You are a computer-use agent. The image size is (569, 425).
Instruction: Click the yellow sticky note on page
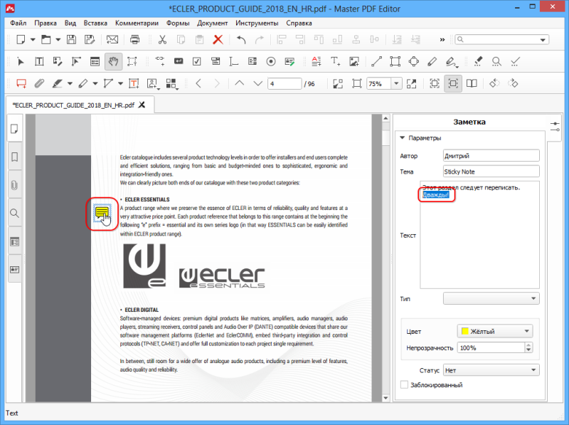pyautogui.click(x=102, y=212)
